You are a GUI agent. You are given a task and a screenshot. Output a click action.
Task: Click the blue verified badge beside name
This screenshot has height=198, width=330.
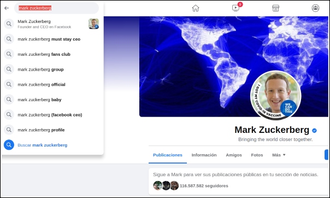point(314,131)
